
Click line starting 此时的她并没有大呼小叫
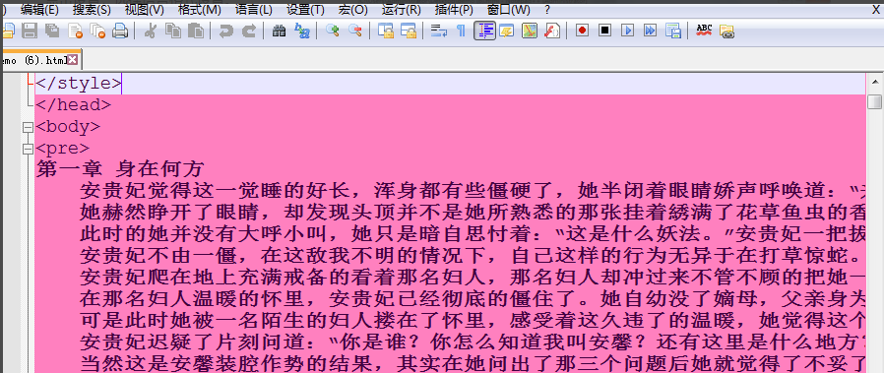point(473,234)
